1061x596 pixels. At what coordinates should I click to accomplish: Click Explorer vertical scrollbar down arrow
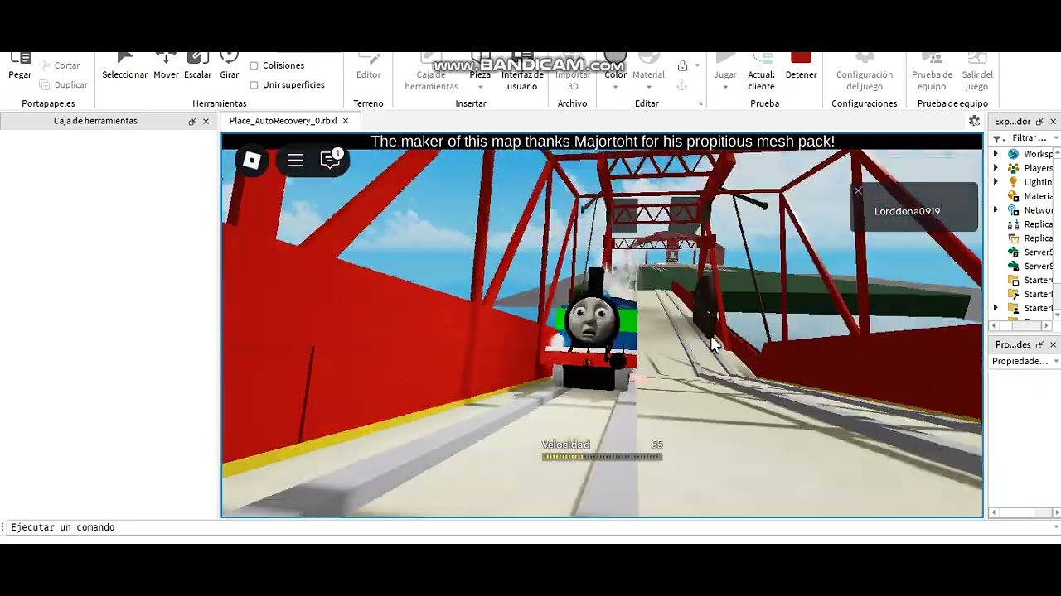click(1057, 316)
